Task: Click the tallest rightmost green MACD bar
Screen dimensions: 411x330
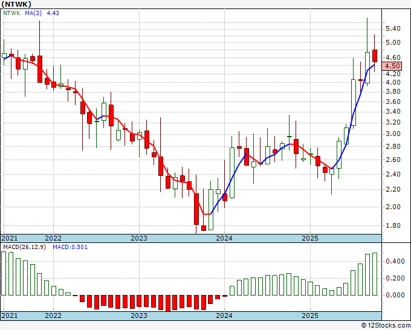Action: pyautogui.click(x=375, y=274)
